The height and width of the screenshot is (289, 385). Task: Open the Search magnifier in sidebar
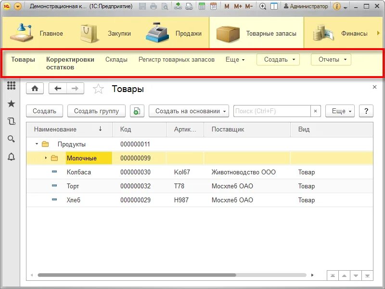(x=11, y=139)
